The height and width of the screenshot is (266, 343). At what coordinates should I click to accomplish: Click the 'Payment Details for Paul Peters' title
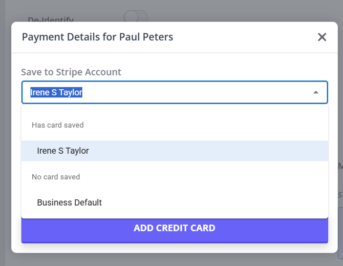97,37
